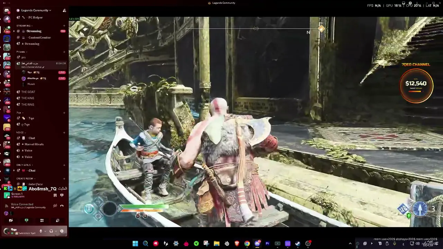Viewport: 443px width, 249px height.
Task: Add a channel to CREATE ROOM category
Action: (x=64, y=178)
